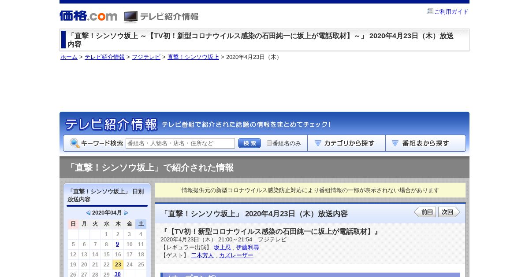Click the 2020年04月 calendar month label

point(107,213)
